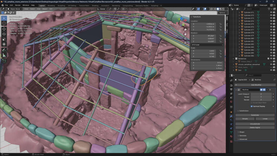
Task: Click the Unsubdivide button
Action: coord(255,124)
